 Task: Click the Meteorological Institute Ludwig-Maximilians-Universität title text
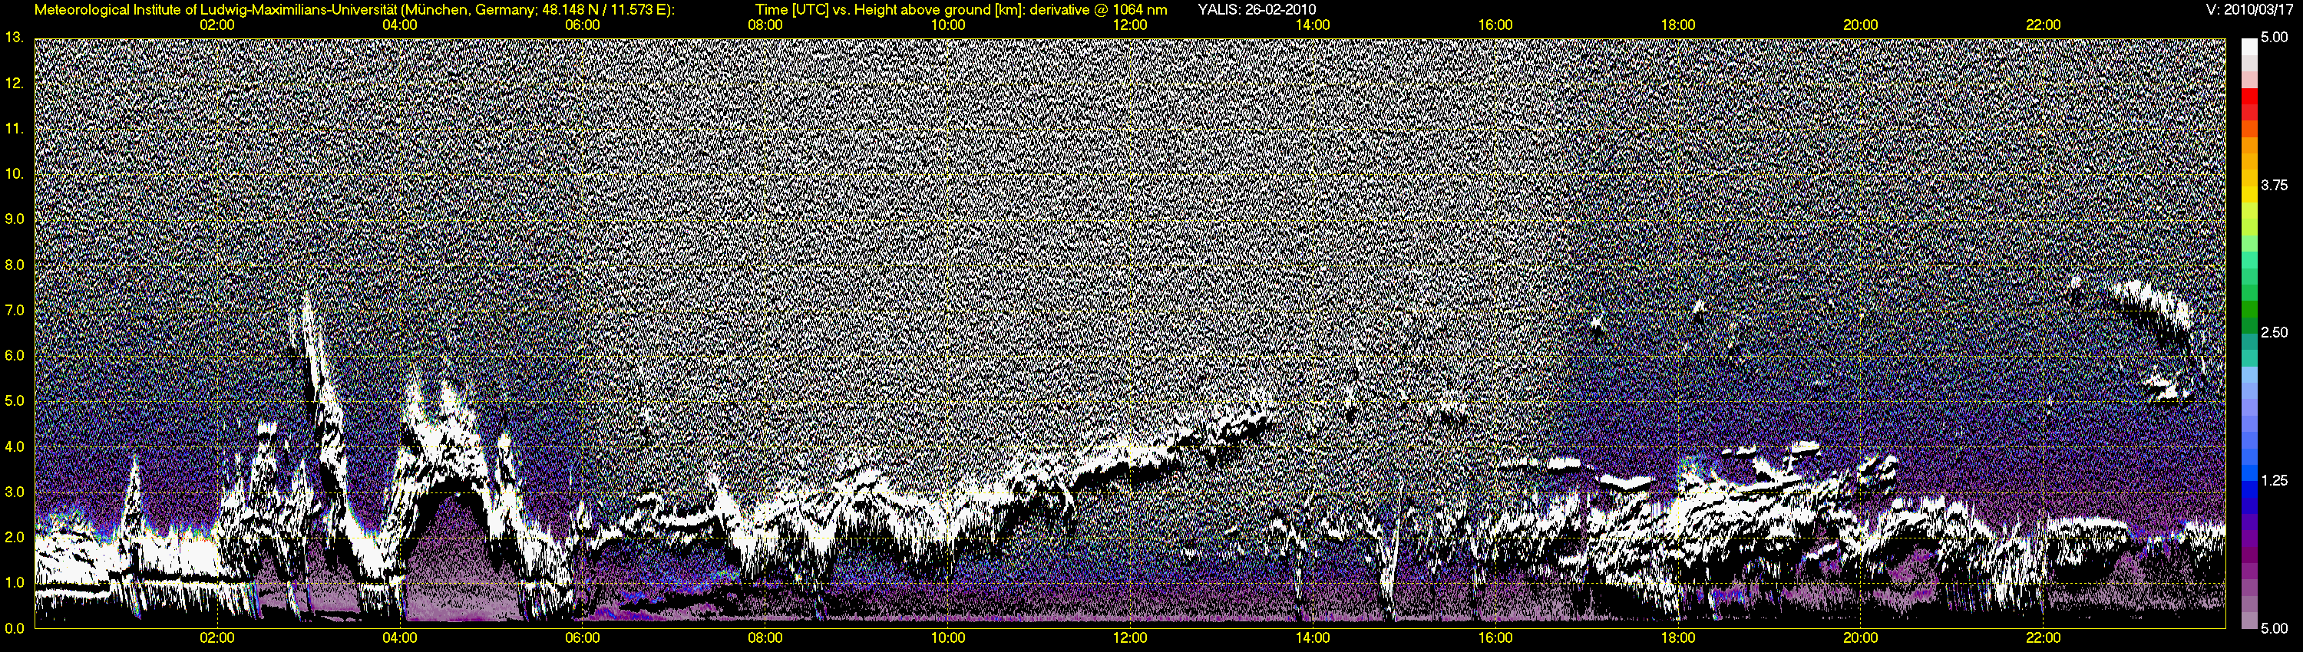[354, 10]
